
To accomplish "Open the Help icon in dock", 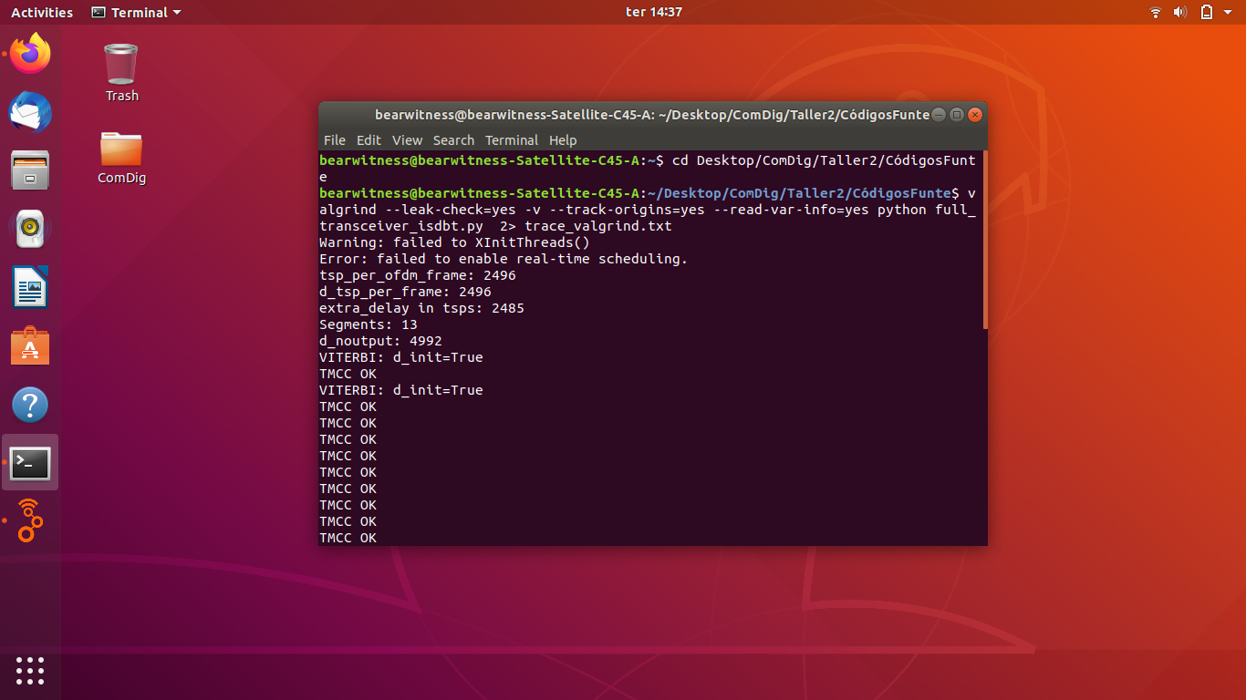I will 30,405.
